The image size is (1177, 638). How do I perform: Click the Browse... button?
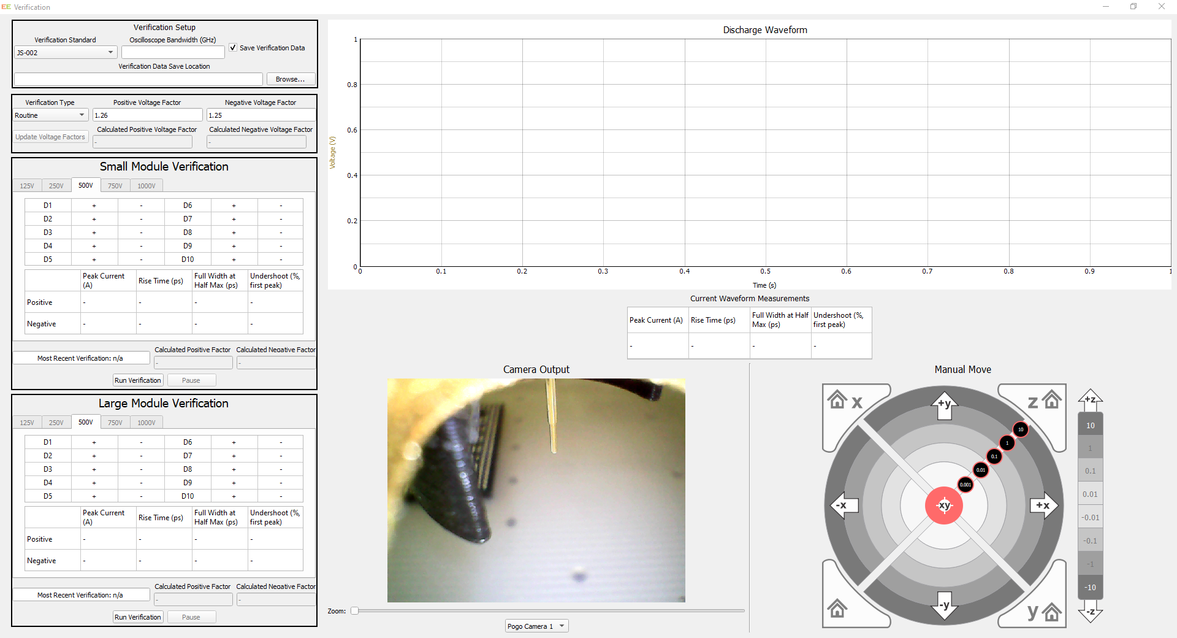pyautogui.click(x=291, y=79)
